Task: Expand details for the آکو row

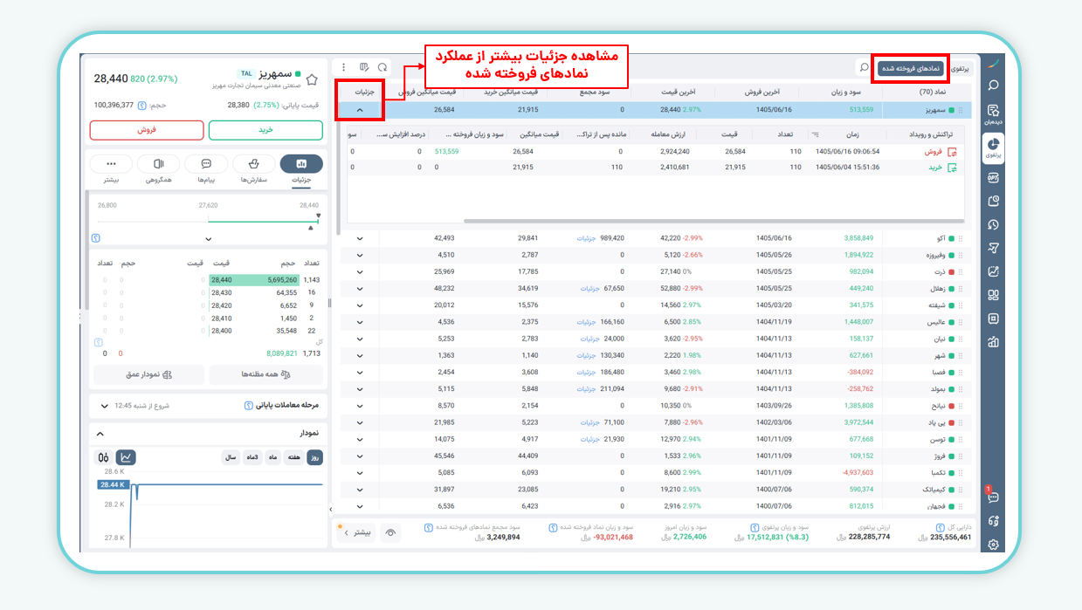Action: point(359,238)
